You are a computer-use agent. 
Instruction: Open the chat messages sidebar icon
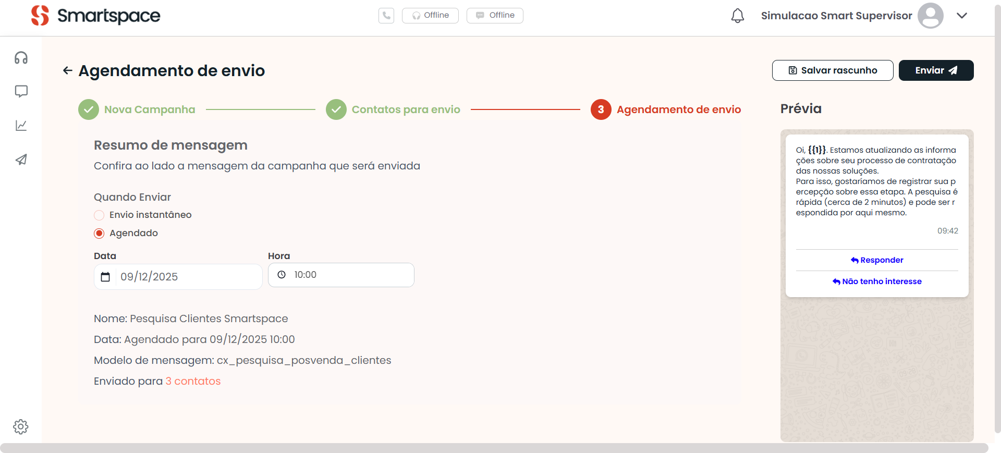(x=21, y=92)
